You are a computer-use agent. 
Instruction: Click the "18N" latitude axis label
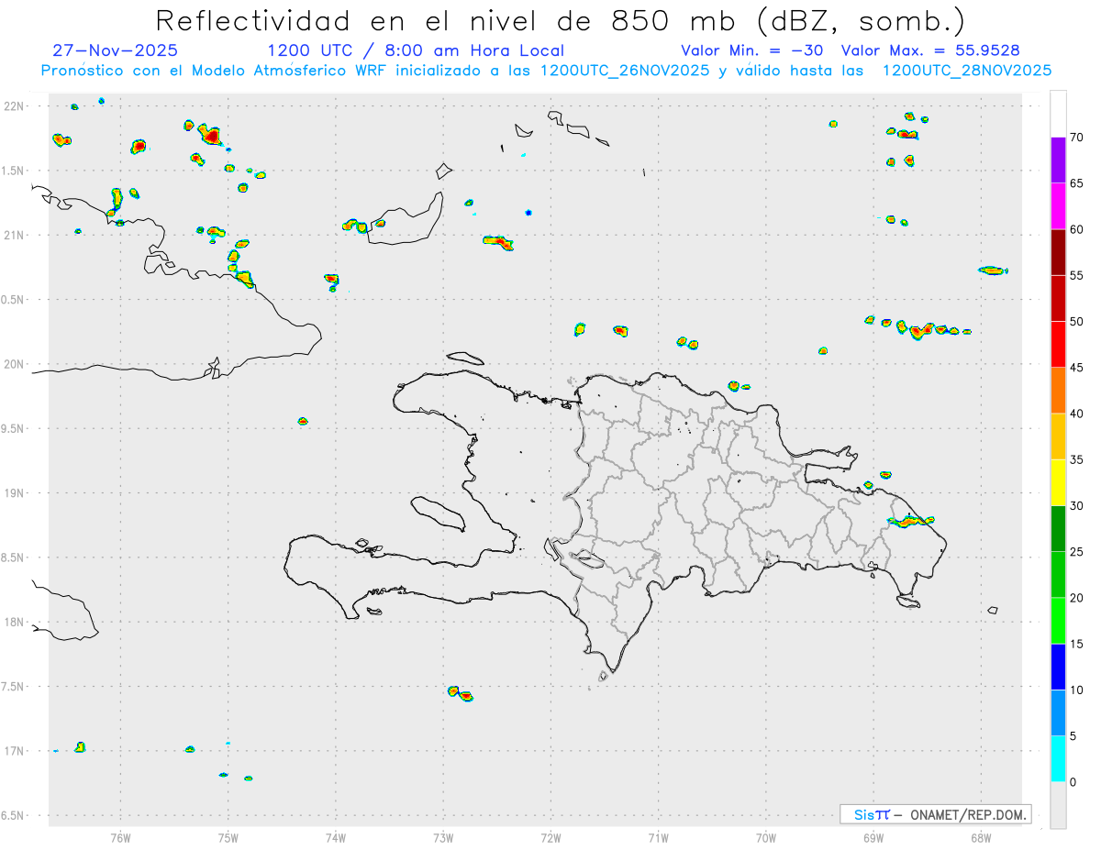(15, 622)
